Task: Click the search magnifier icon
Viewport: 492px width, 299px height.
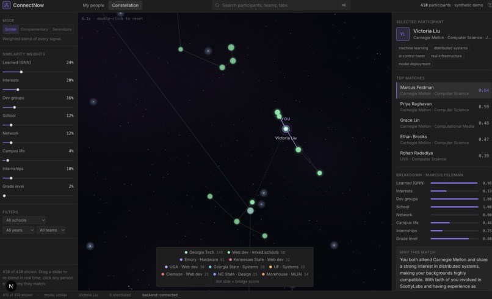Action: [x=217, y=6]
